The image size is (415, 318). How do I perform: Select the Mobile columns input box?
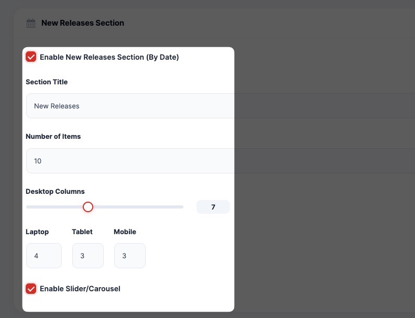click(x=130, y=256)
